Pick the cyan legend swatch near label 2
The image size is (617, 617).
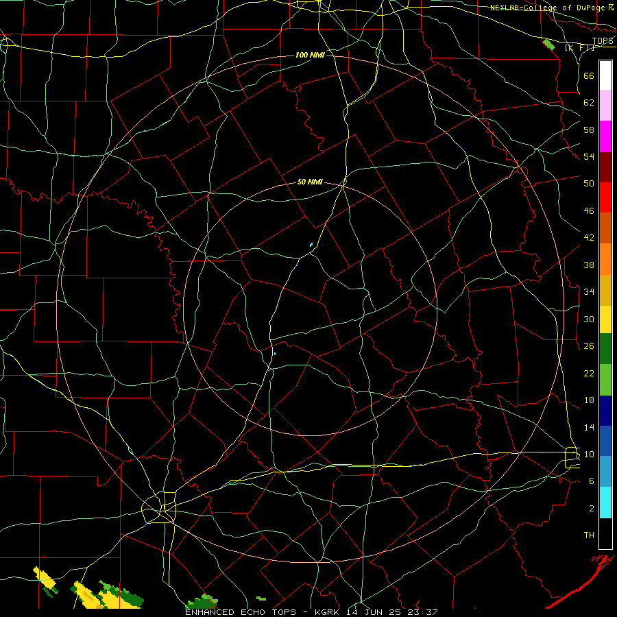[x=605, y=503]
